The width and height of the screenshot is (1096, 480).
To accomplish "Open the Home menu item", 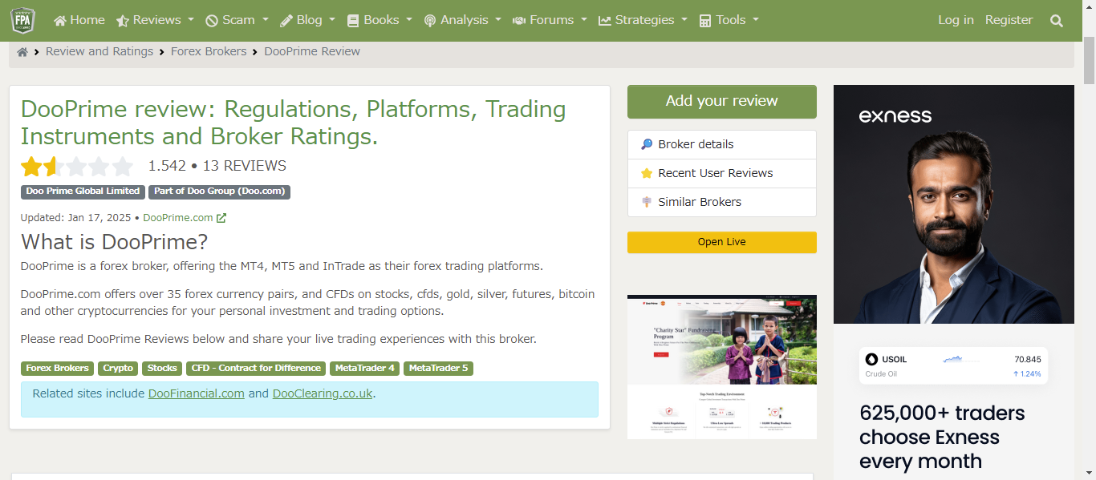I will click(79, 20).
